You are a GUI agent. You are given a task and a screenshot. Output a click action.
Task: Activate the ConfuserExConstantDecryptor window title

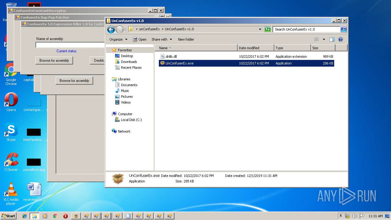coord(40,11)
